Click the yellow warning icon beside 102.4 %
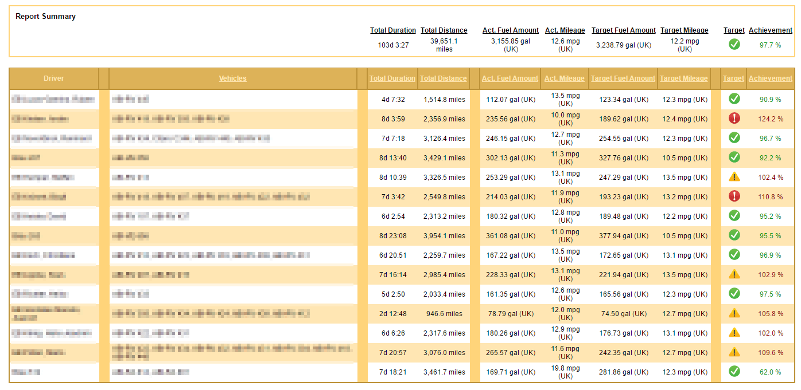Screen dimensions: 801x390 pos(734,177)
